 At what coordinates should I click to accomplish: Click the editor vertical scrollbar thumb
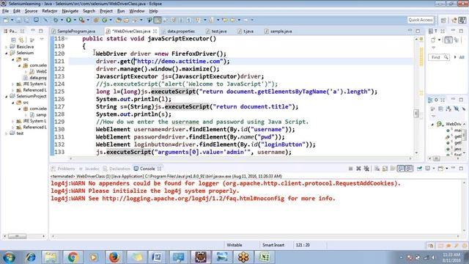click(x=416, y=114)
